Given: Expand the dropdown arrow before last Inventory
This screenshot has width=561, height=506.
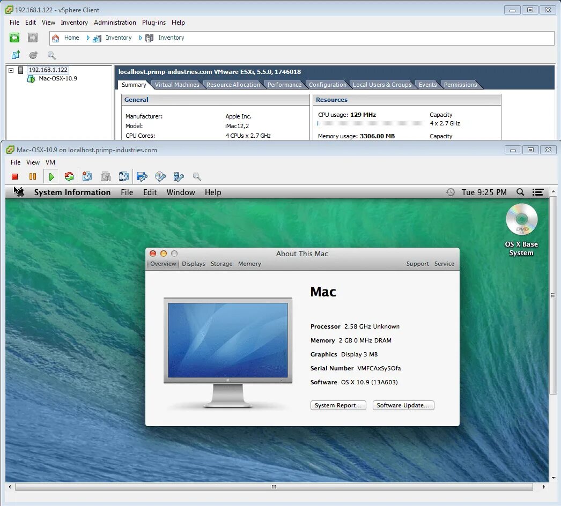Looking at the screenshot, I should (141, 38).
